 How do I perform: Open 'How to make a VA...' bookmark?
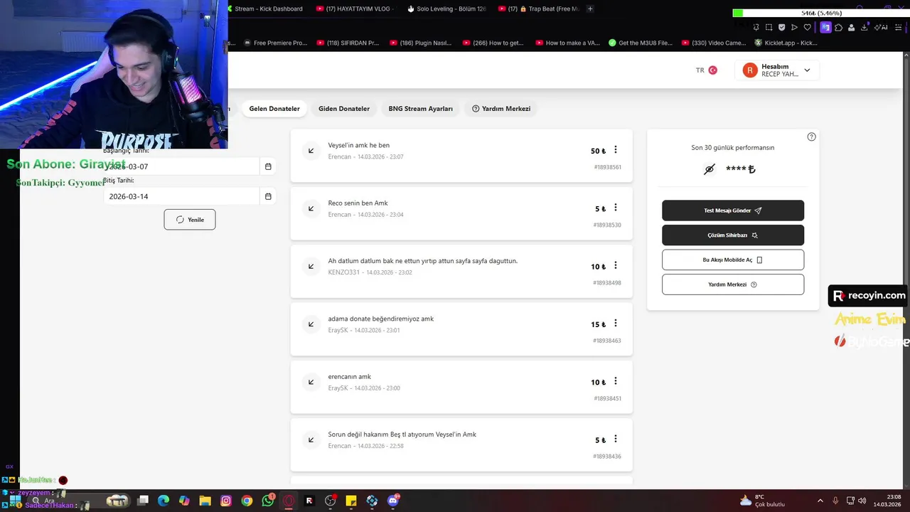coord(567,43)
